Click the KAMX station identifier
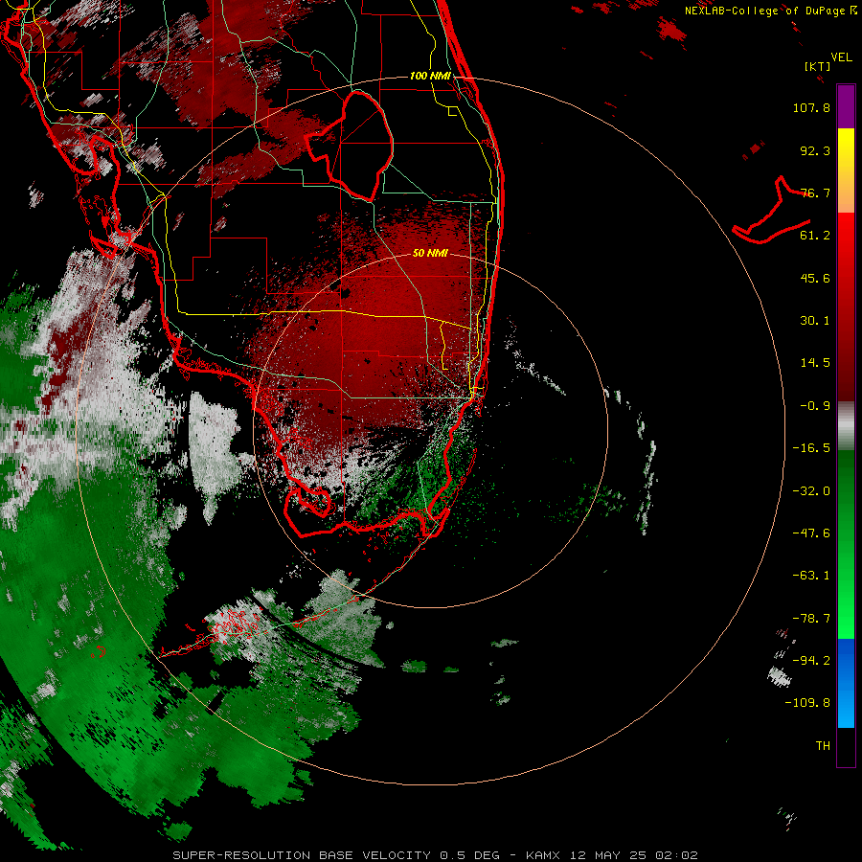Viewport: 862px width, 862px height. tap(544, 855)
